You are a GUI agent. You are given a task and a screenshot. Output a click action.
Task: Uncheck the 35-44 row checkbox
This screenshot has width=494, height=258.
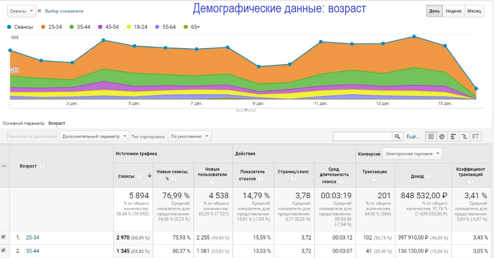[x=4, y=250]
